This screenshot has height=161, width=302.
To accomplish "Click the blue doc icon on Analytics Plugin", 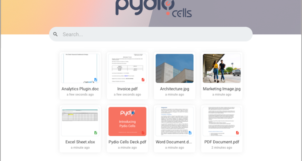I will point(96,80).
